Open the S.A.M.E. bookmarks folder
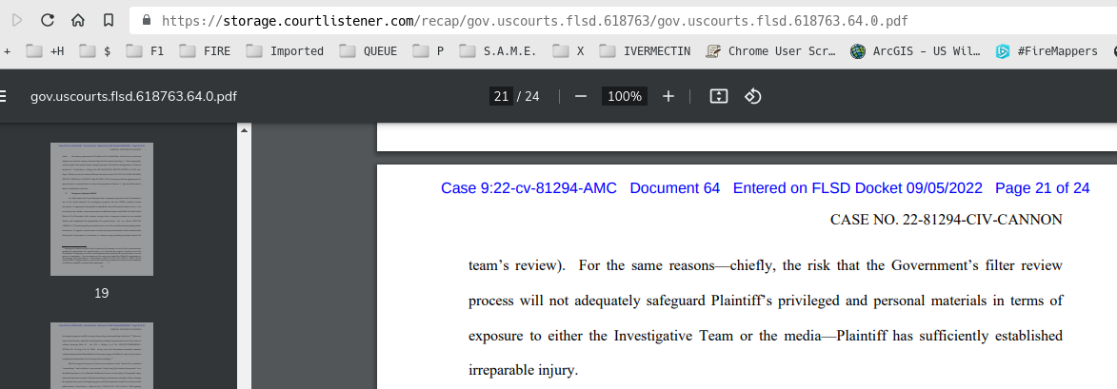The width and height of the screenshot is (1117, 389). [499, 51]
